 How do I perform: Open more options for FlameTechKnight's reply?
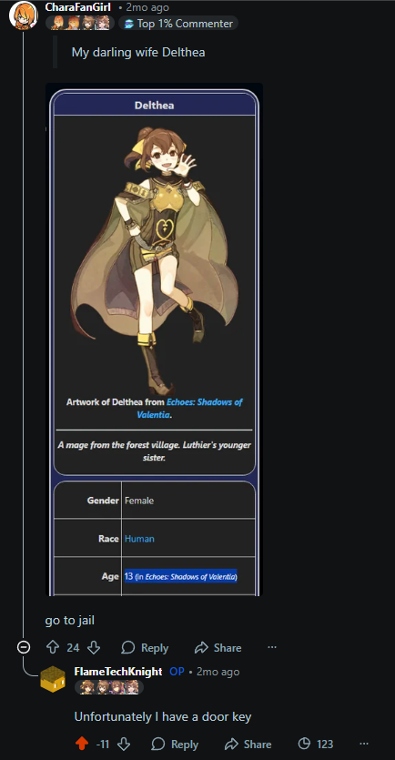363,744
